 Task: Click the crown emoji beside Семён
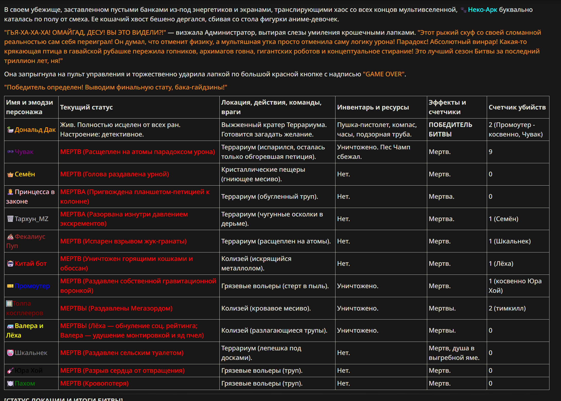point(10,175)
